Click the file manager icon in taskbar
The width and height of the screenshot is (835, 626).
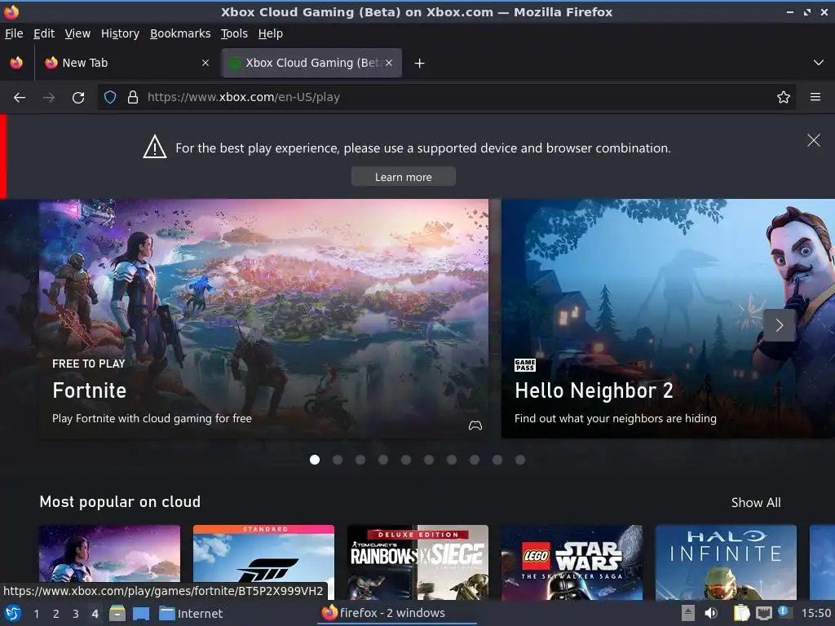click(x=117, y=614)
